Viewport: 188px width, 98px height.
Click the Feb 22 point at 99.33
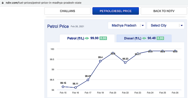click(125, 63)
